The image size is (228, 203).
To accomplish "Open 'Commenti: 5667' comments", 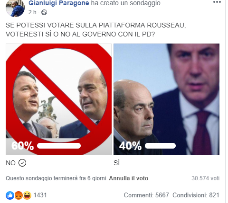I will pos(146,195).
